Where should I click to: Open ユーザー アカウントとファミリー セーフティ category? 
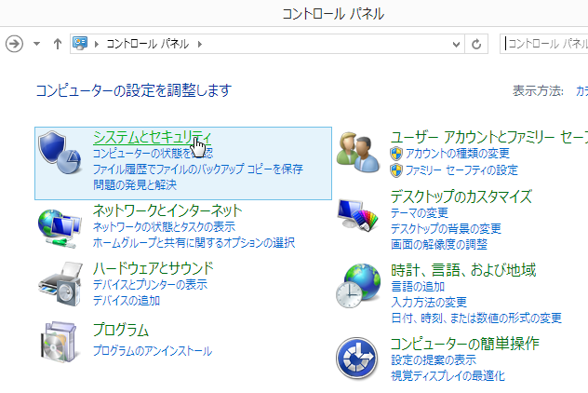[489, 138]
